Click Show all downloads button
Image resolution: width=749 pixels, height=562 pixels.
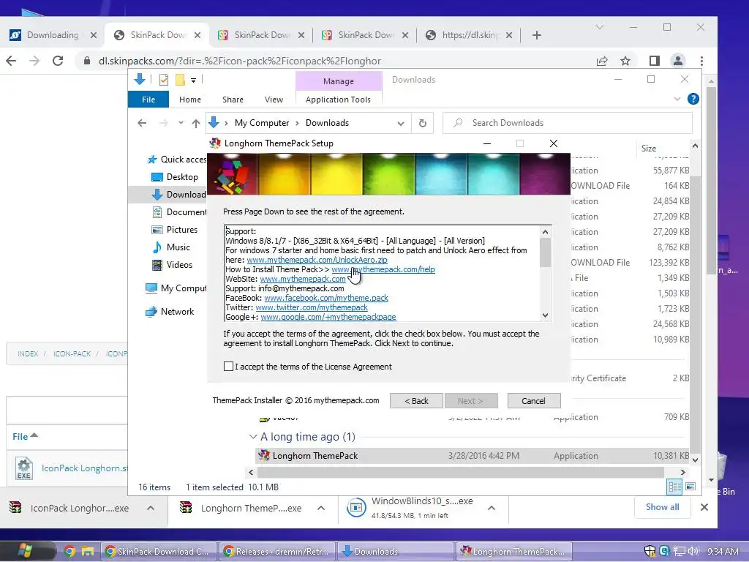point(662,507)
